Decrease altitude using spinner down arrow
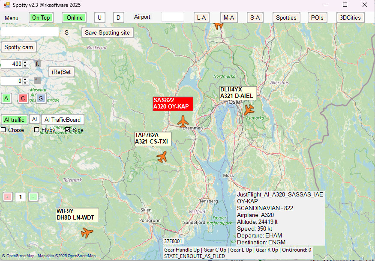 pos(25,66)
